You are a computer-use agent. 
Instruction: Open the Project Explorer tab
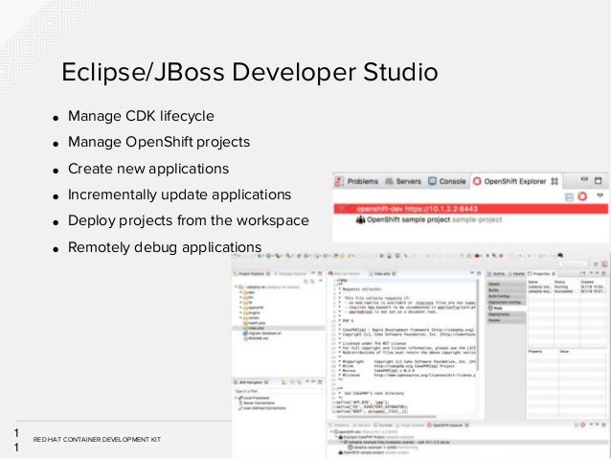[251, 274]
